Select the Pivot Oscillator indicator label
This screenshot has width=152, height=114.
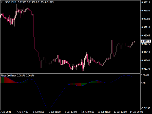[8, 75]
